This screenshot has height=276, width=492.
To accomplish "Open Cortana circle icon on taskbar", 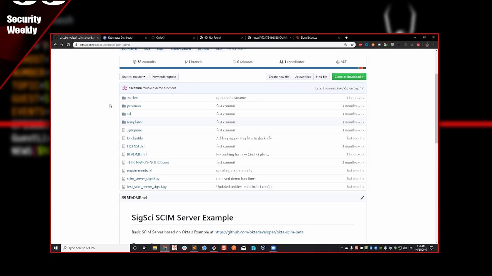I will click(135, 248).
